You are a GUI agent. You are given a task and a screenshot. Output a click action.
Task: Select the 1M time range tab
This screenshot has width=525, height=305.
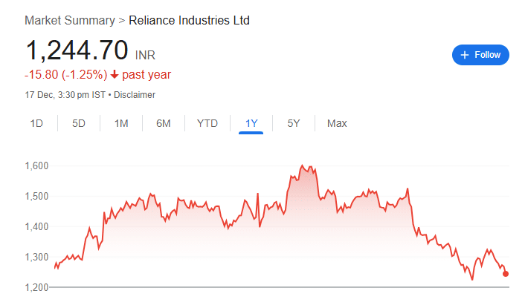121,124
